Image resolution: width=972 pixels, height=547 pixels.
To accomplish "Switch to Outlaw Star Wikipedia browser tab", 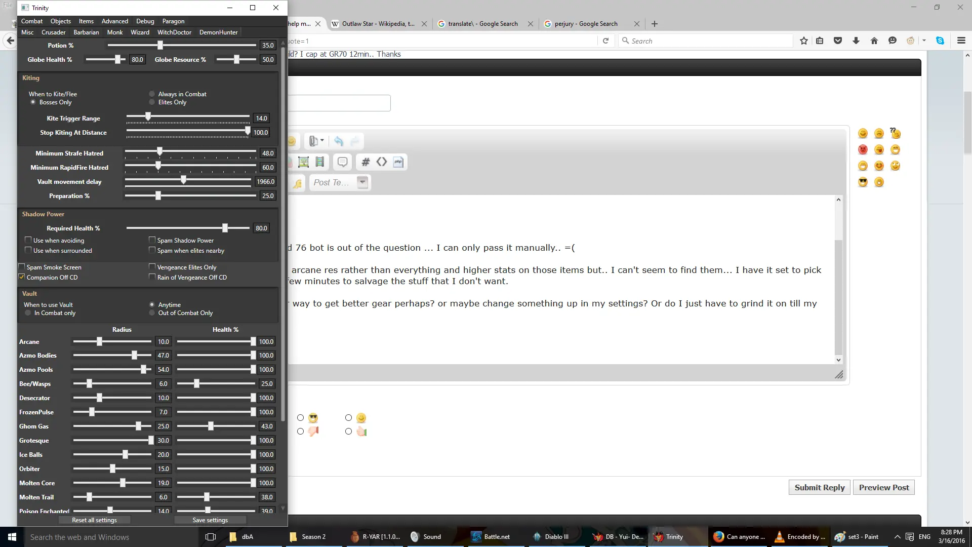I will [x=378, y=24].
